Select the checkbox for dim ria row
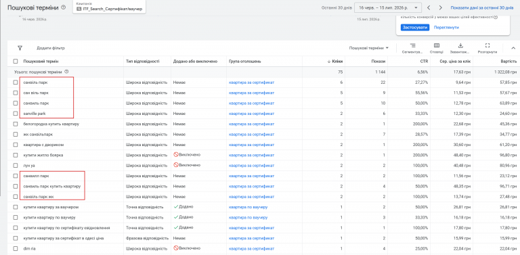This screenshot has height=255, width=520. 16,248
